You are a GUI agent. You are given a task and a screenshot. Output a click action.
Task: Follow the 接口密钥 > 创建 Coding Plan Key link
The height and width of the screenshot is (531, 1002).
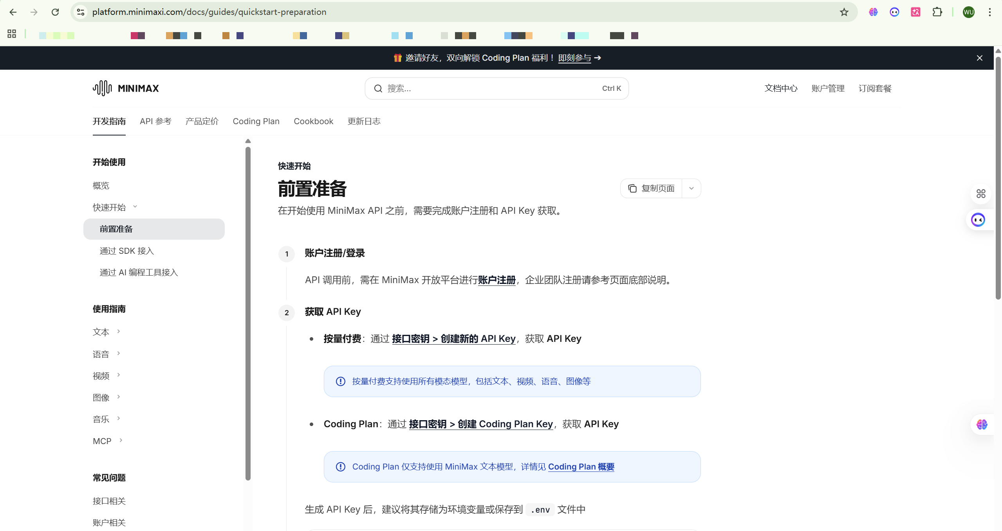click(481, 424)
